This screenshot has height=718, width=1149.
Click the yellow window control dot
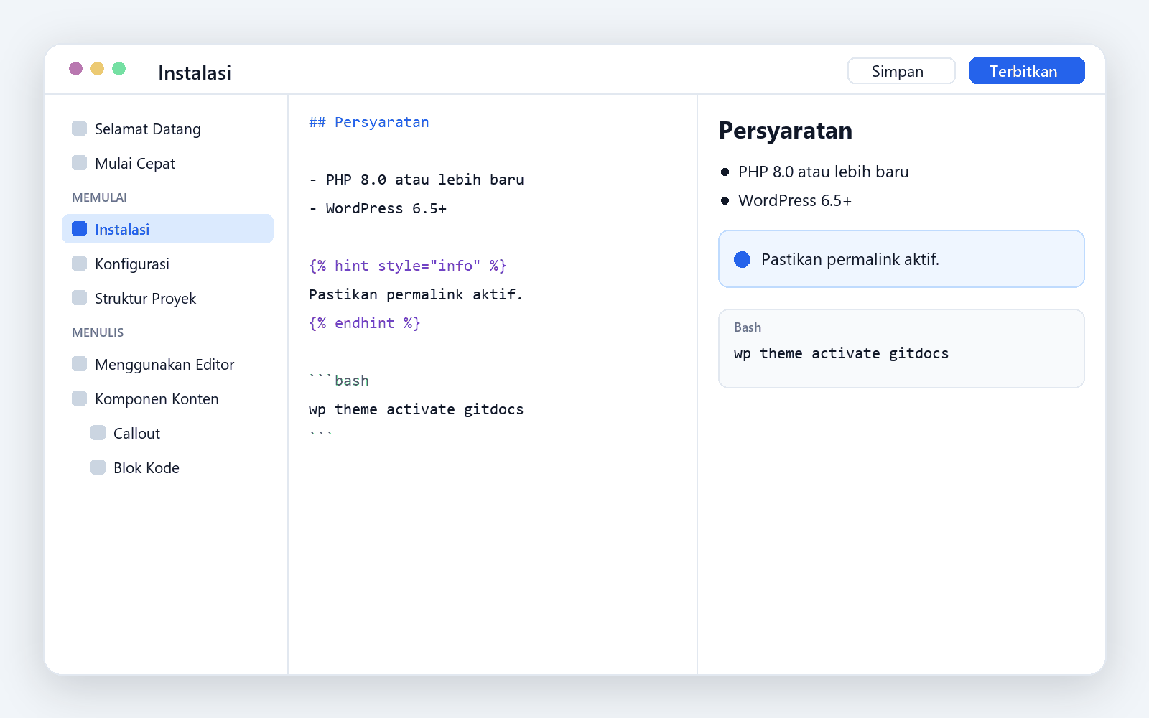[97, 68]
